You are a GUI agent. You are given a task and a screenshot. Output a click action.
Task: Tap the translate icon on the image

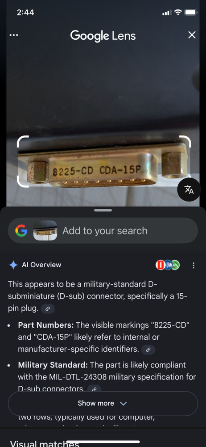point(189,190)
